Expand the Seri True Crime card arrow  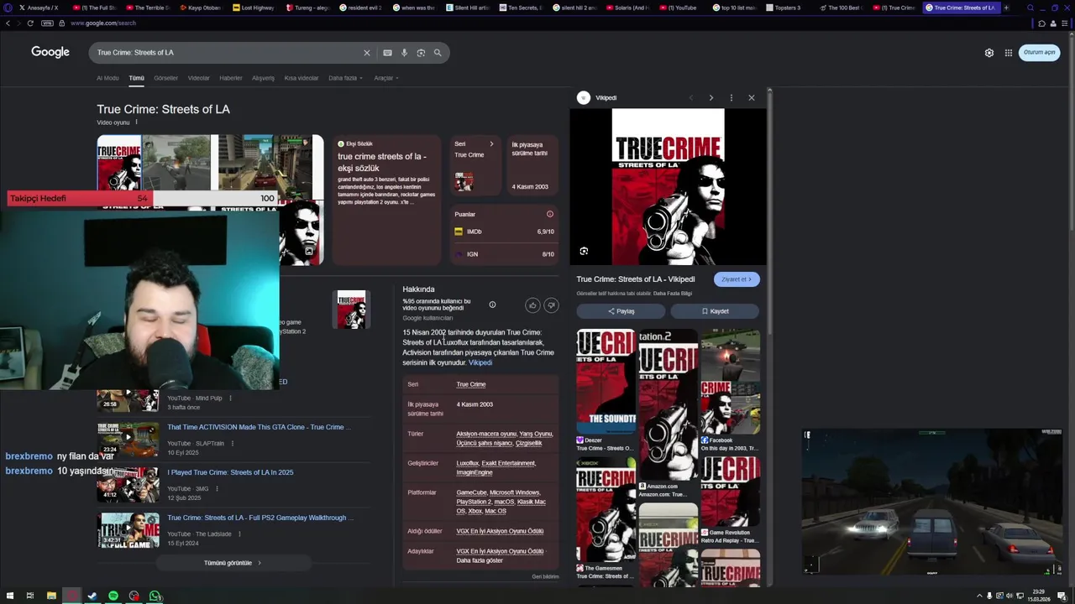pyautogui.click(x=491, y=143)
